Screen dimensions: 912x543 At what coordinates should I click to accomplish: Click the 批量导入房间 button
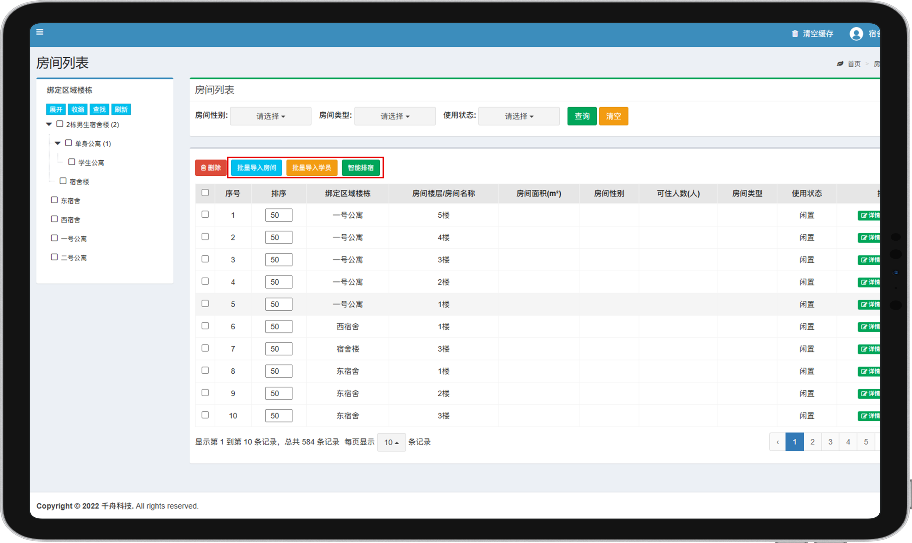(x=256, y=168)
